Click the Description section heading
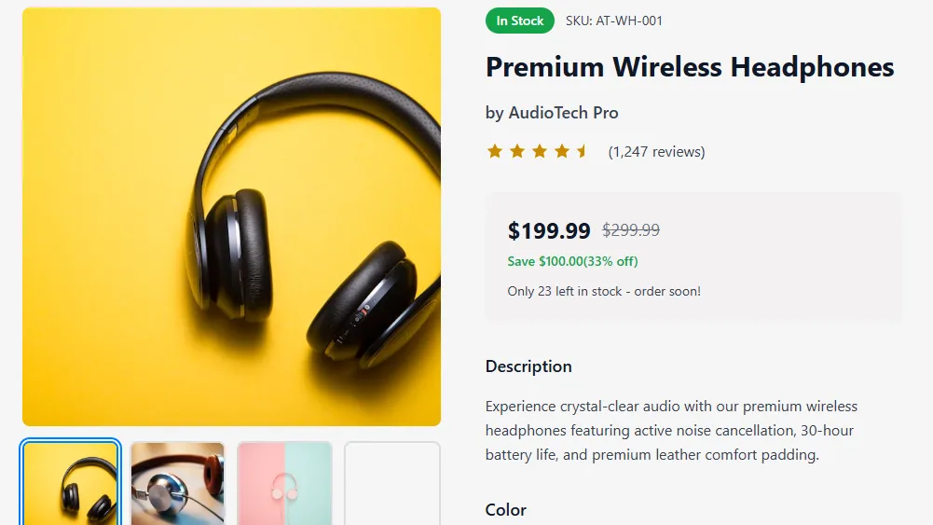Image resolution: width=933 pixels, height=525 pixels. pos(528,366)
